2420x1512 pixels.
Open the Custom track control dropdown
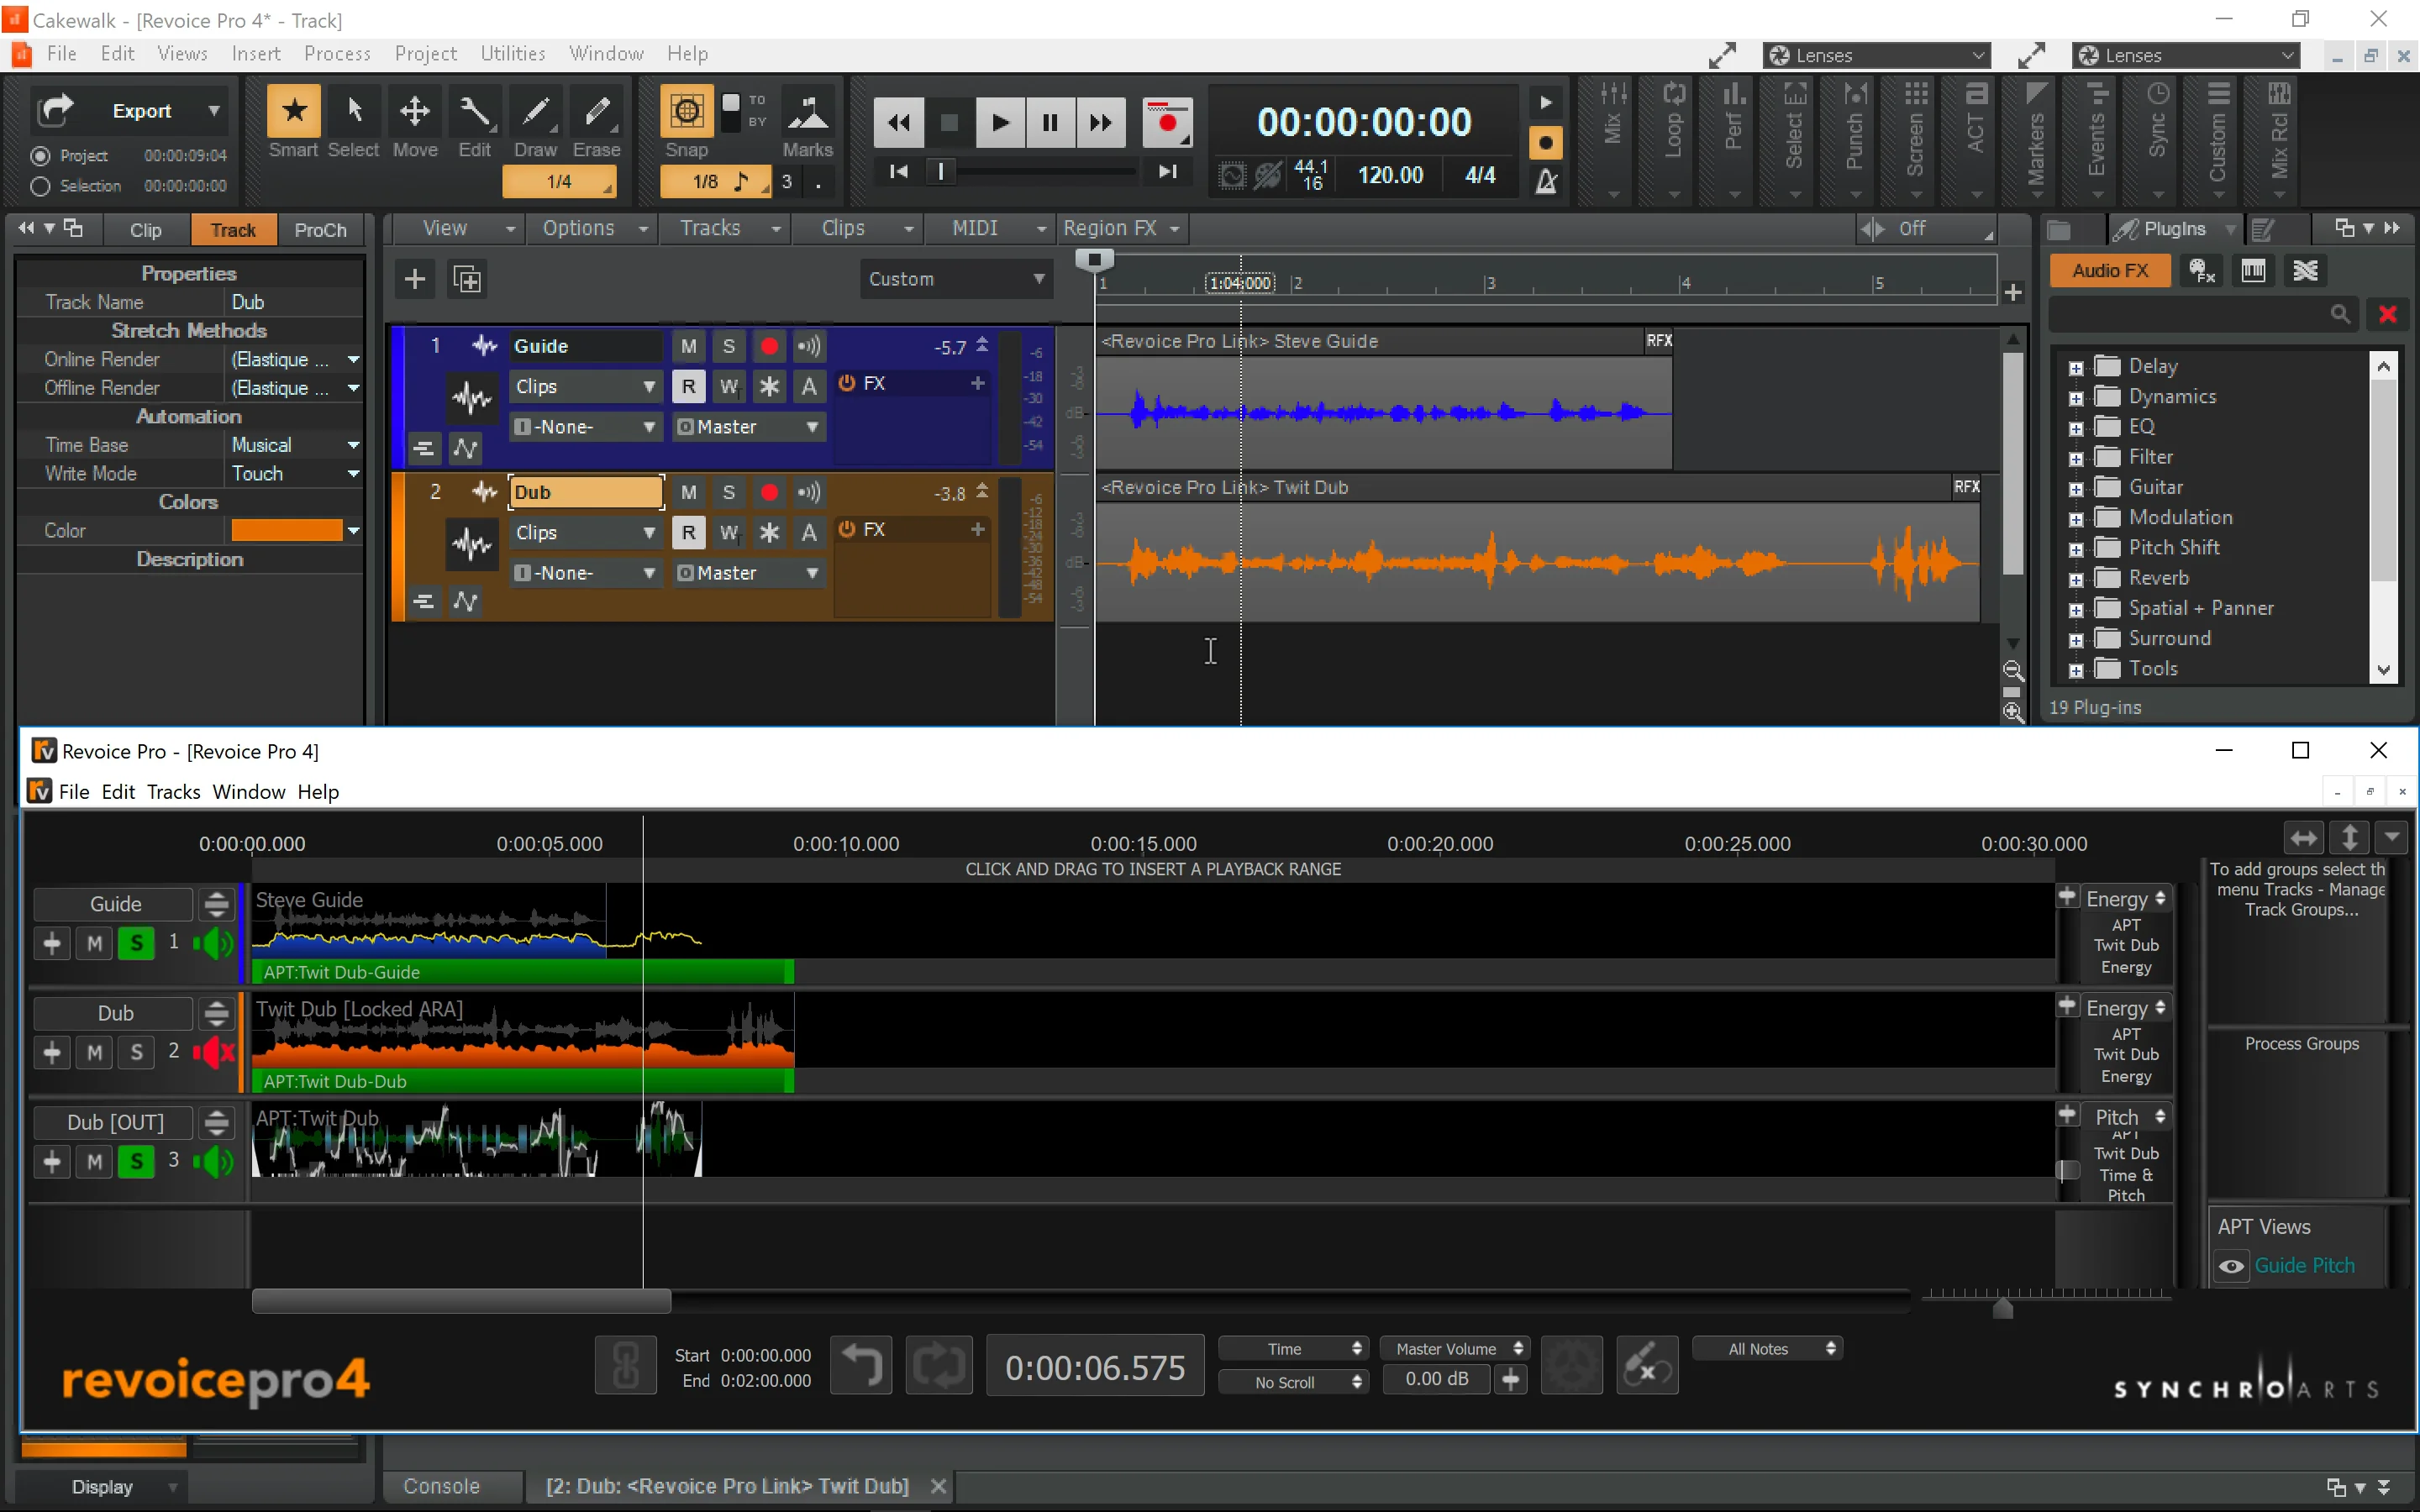(x=956, y=279)
